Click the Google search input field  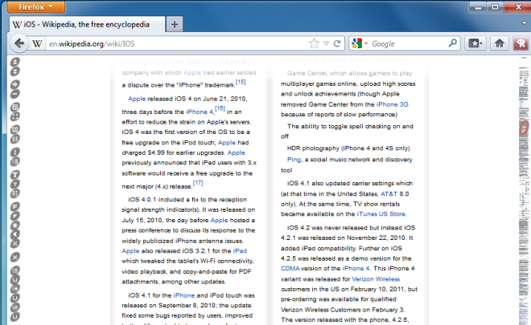tap(408, 43)
